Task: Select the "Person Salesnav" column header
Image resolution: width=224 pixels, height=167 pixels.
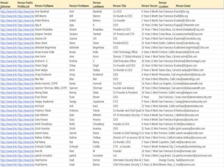Action: pyautogui.click(x=6, y=5)
